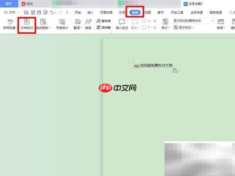Expand the paste options dropdown arrow
The width and height of the screenshot is (235, 176).
click(179, 71)
